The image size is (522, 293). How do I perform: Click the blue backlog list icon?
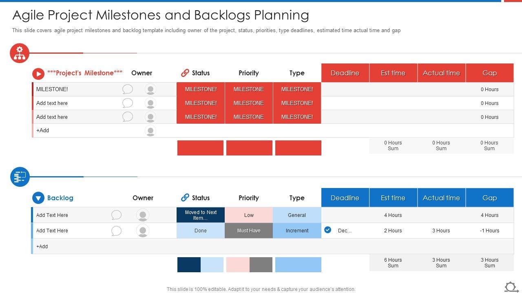tap(19, 177)
